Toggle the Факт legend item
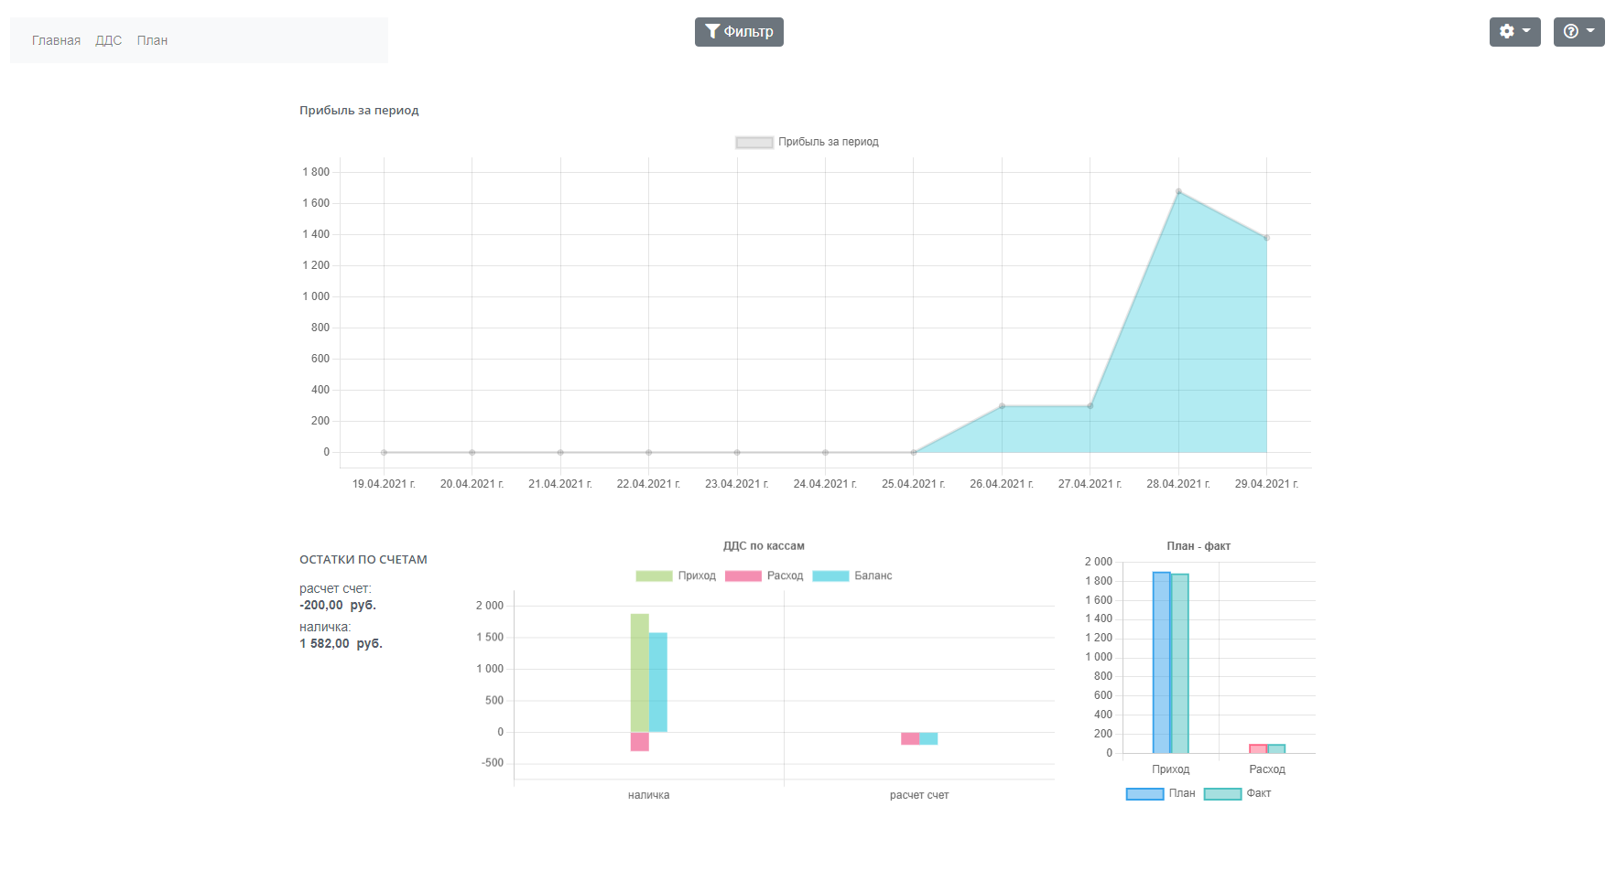 click(1238, 793)
